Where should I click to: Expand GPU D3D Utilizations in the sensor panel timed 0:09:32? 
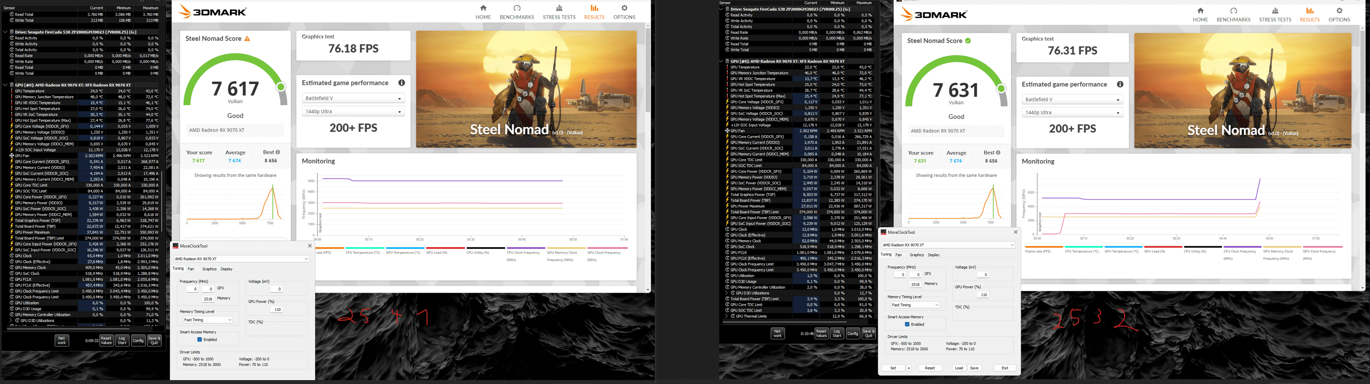[x=12, y=321]
